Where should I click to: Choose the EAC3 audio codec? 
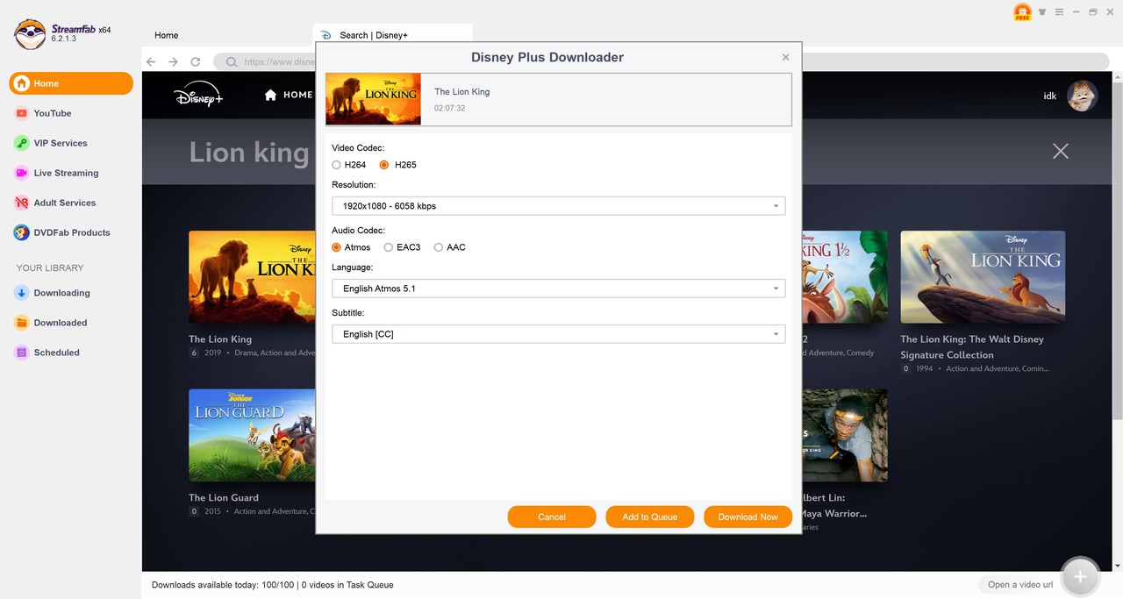[x=389, y=247]
